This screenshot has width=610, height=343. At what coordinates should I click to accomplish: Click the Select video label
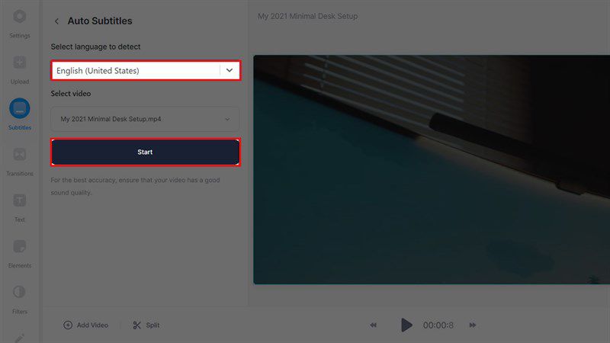pyautogui.click(x=70, y=94)
